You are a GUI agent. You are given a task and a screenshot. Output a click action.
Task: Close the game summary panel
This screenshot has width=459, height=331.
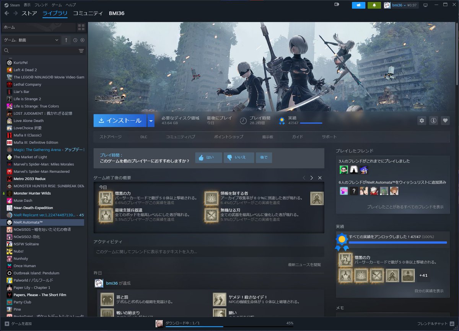pos(320,178)
